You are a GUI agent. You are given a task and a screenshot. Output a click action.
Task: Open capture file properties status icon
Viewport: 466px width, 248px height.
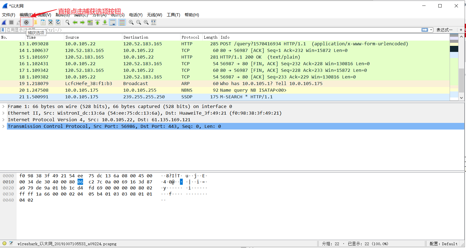(x=11, y=243)
